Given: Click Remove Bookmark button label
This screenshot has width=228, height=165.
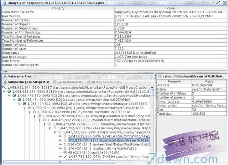Looking at the screenshot, I should (x=107, y=82).
